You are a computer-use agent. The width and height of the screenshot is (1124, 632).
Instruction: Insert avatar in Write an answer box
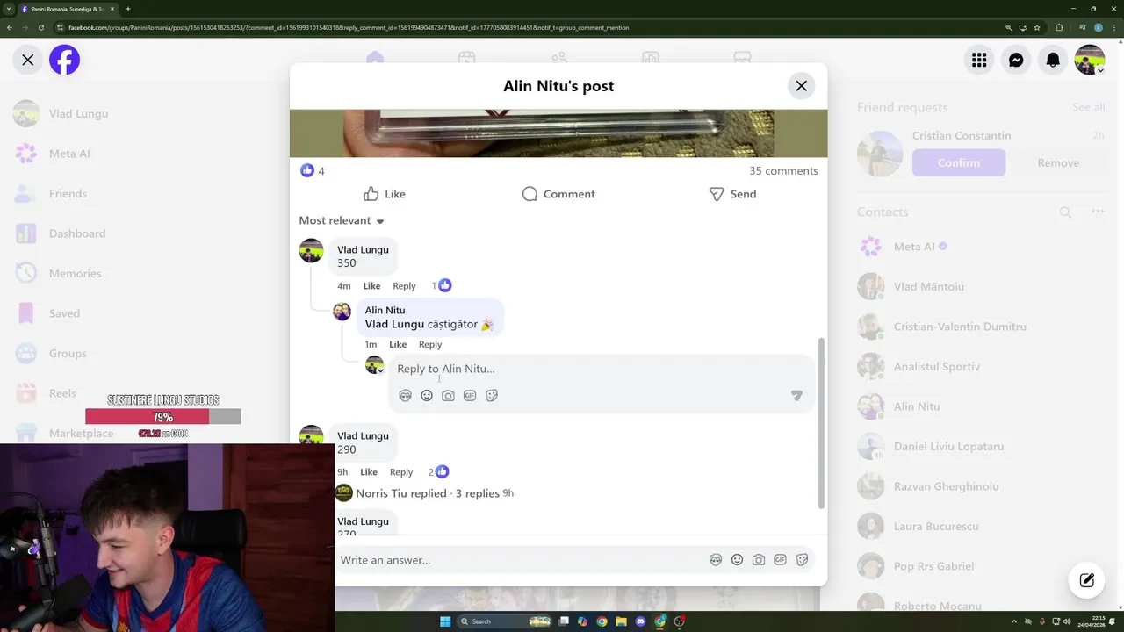coord(716,560)
